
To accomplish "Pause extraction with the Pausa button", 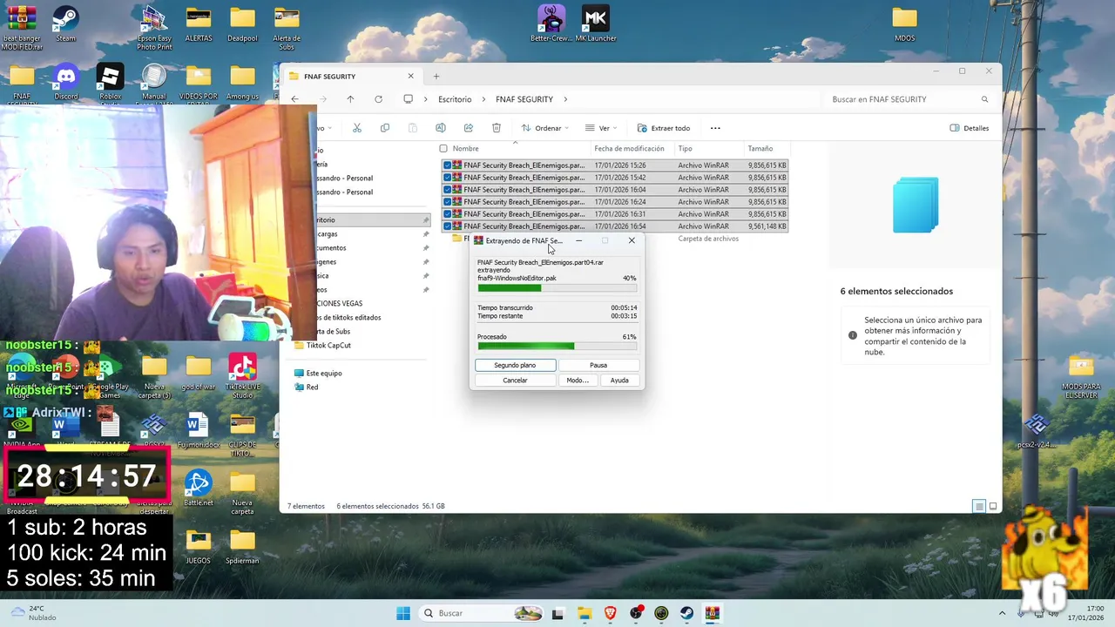I will 598,365.
